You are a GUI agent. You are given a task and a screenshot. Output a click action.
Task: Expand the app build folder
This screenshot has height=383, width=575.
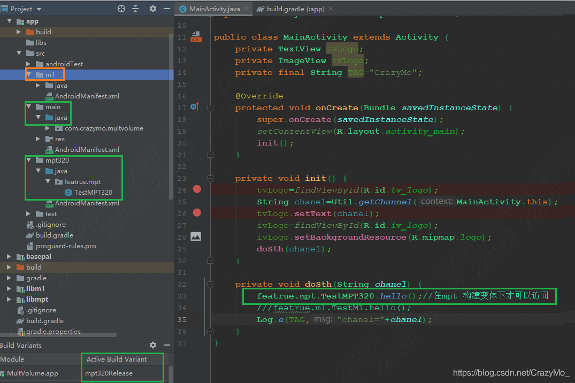(19, 32)
